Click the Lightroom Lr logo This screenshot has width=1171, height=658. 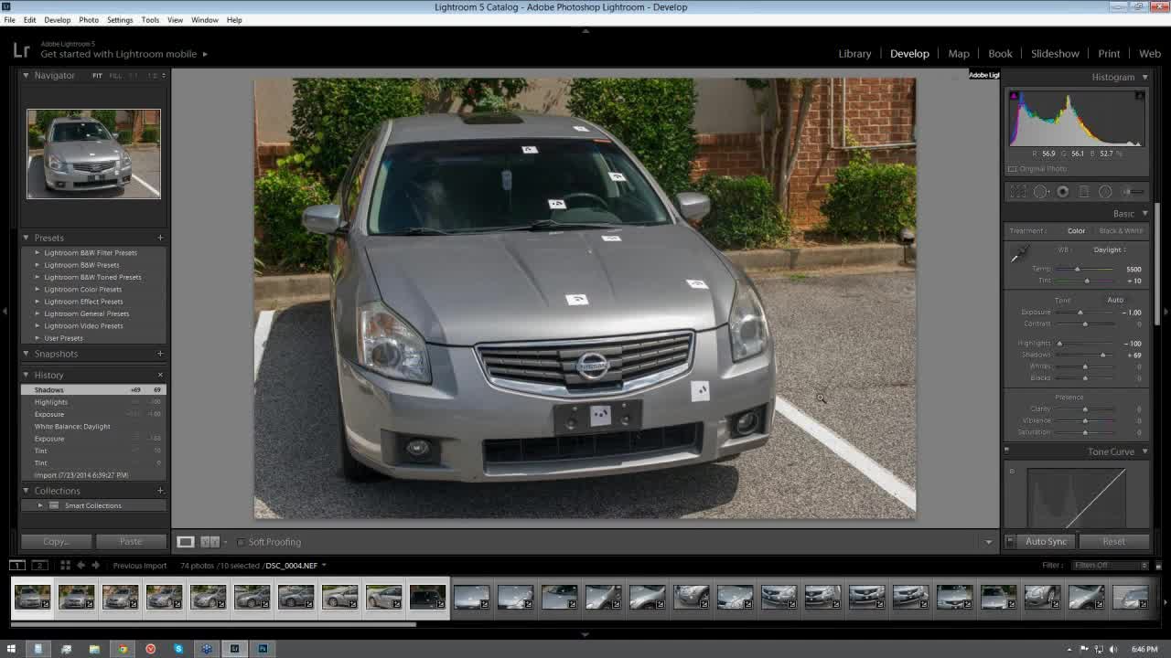click(x=21, y=50)
